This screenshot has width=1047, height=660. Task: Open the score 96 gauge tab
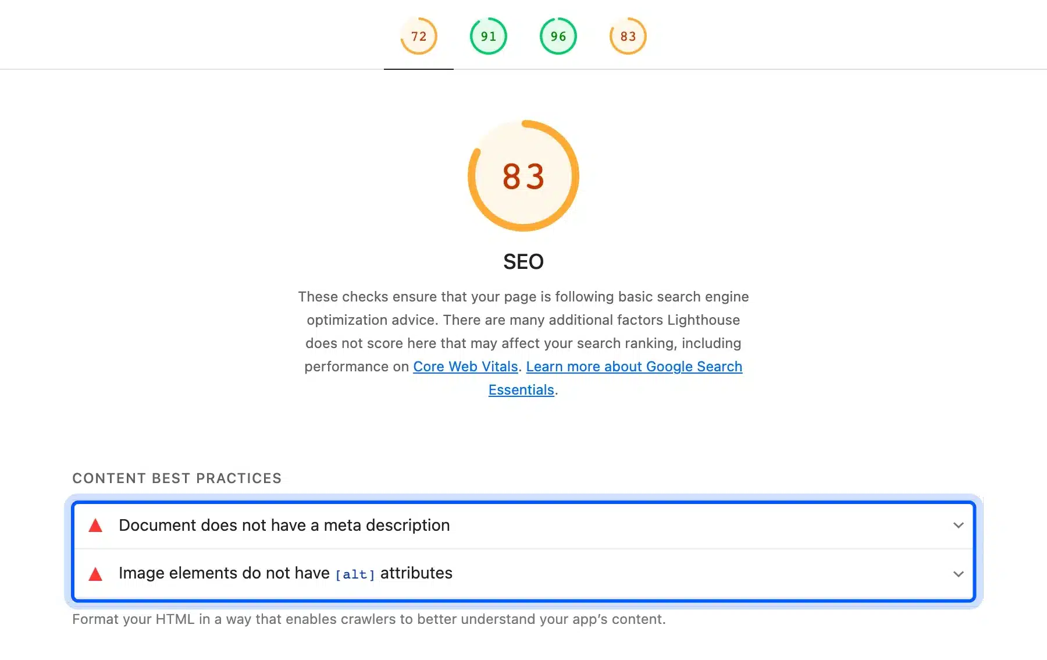pyautogui.click(x=558, y=36)
